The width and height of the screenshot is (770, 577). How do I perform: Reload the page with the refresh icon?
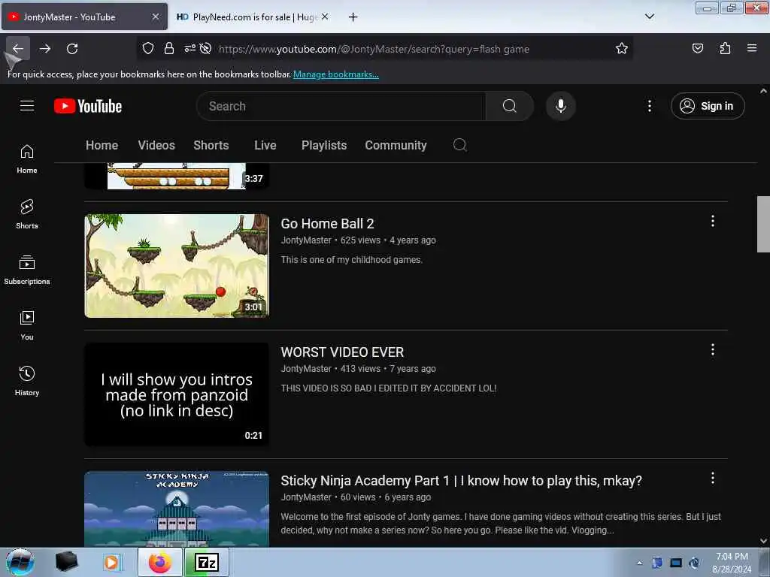point(72,49)
